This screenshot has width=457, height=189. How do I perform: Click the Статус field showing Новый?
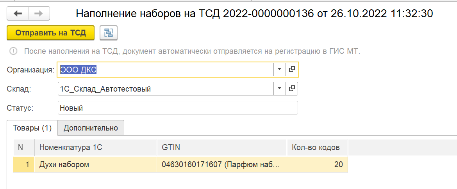tap(178, 108)
